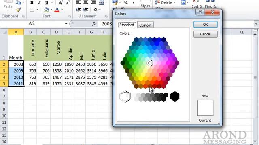Click the Paste button in Clipboard group

(8, 5)
